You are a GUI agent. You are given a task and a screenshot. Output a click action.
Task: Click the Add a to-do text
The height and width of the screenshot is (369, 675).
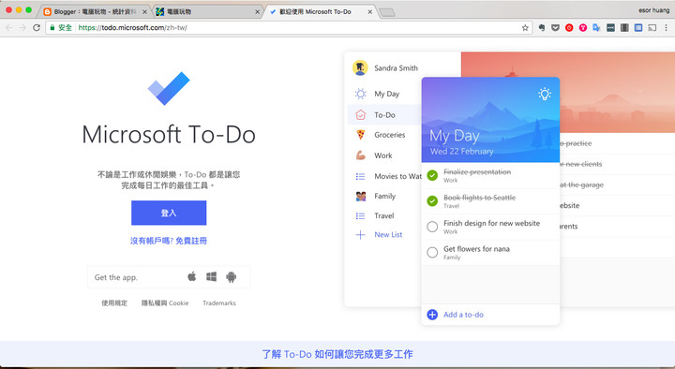click(464, 315)
